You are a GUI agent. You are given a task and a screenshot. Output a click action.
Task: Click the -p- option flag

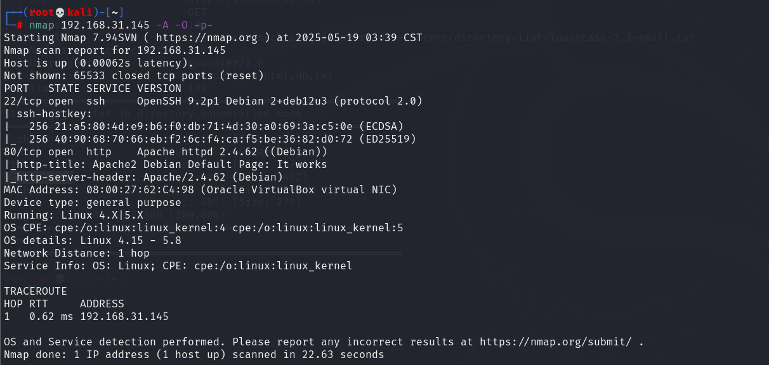pos(204,25)
